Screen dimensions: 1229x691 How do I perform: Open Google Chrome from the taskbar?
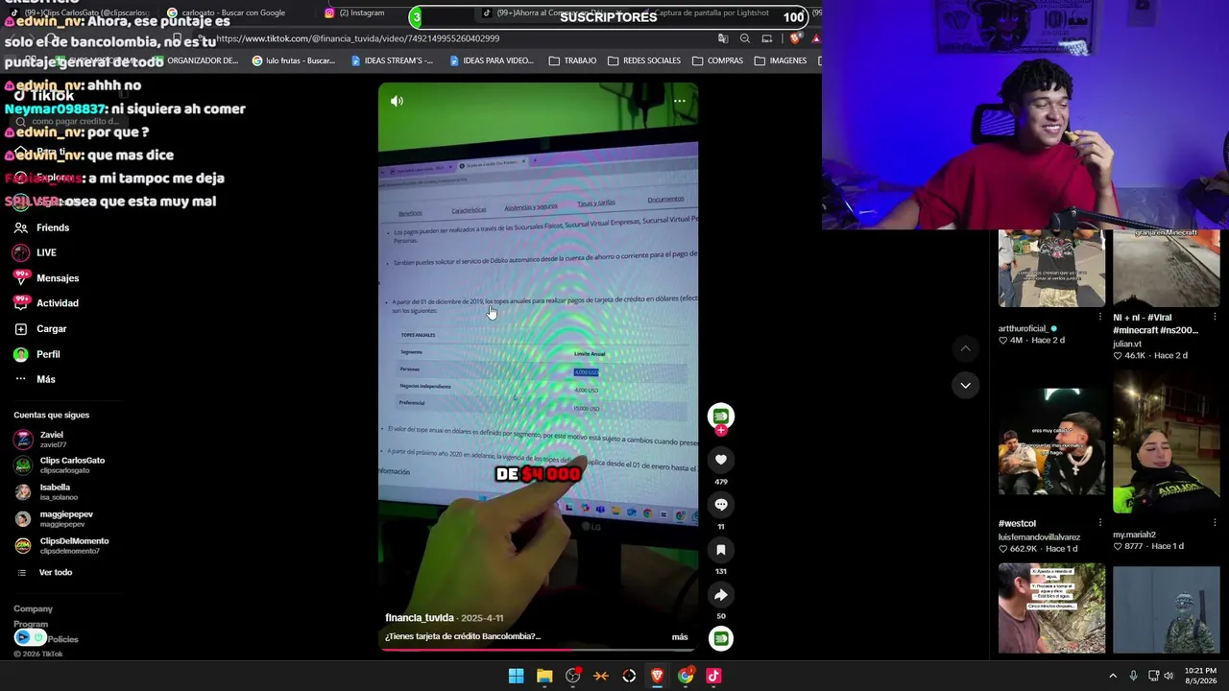point(686,676)
